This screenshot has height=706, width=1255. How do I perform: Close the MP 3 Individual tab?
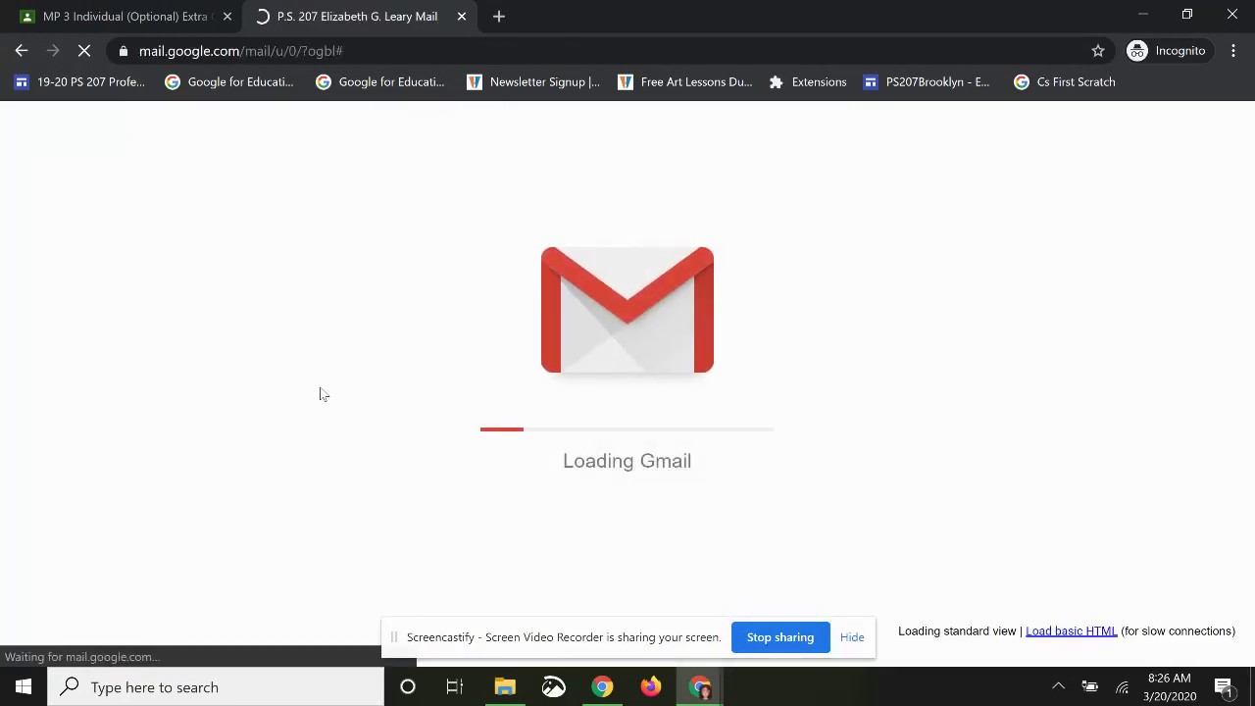click(x=227, y=17)
